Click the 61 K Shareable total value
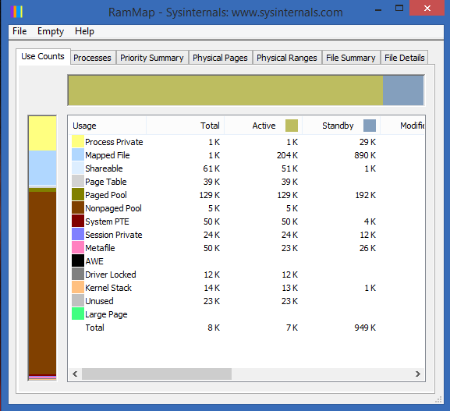450x411 pixels. [211, 168]
